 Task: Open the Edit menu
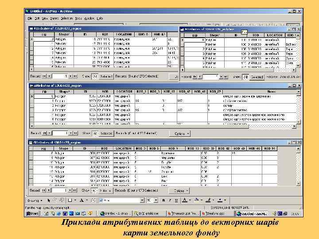click(x=37, y=18)
